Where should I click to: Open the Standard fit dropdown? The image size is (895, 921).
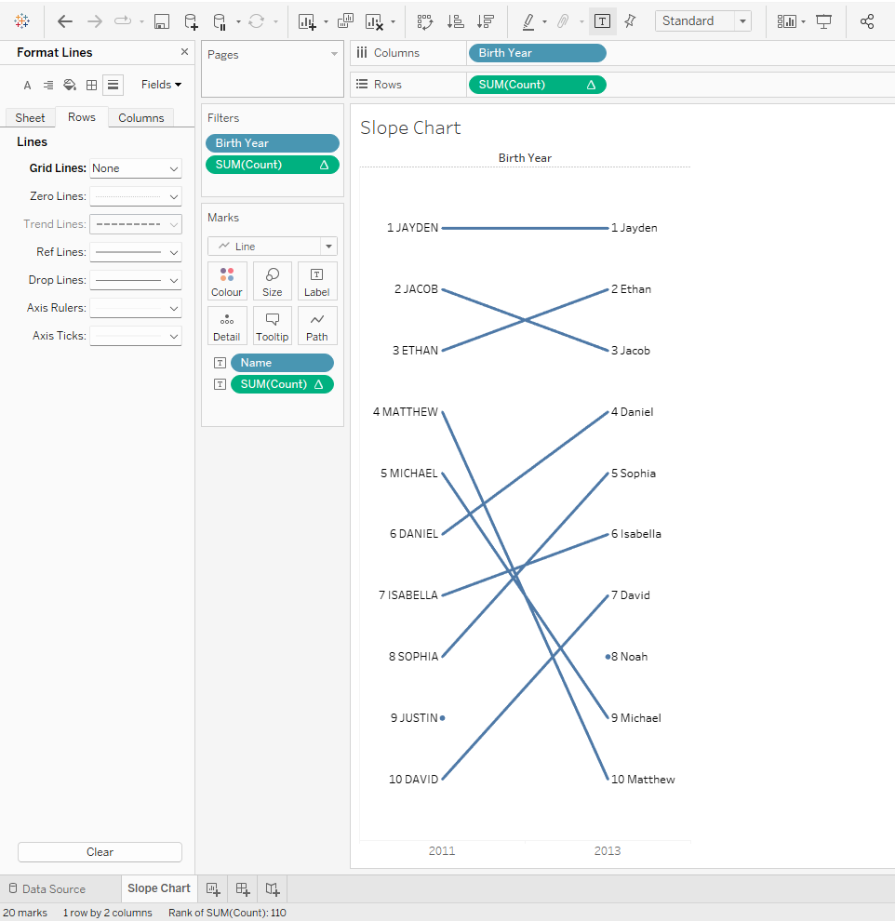pos(702,21)
